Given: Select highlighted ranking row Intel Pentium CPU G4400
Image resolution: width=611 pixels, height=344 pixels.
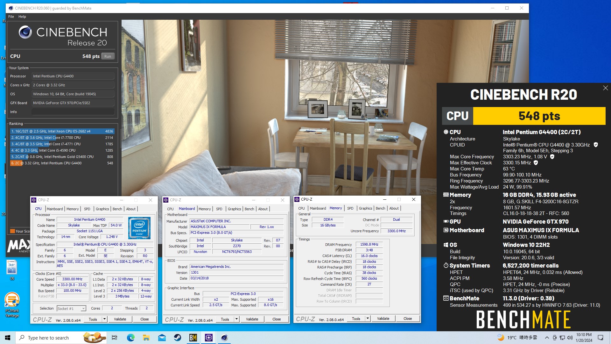Looking at the screenshot, I should pos(62,163).
